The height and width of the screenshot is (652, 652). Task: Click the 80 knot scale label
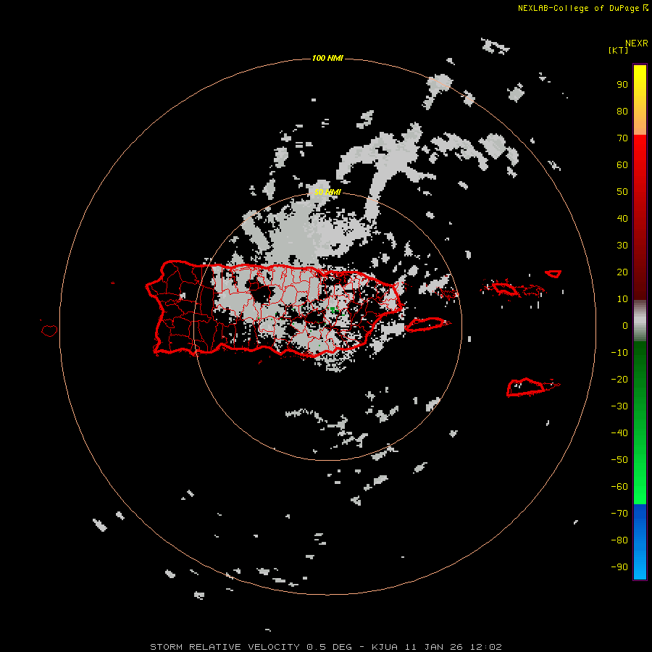622,111
